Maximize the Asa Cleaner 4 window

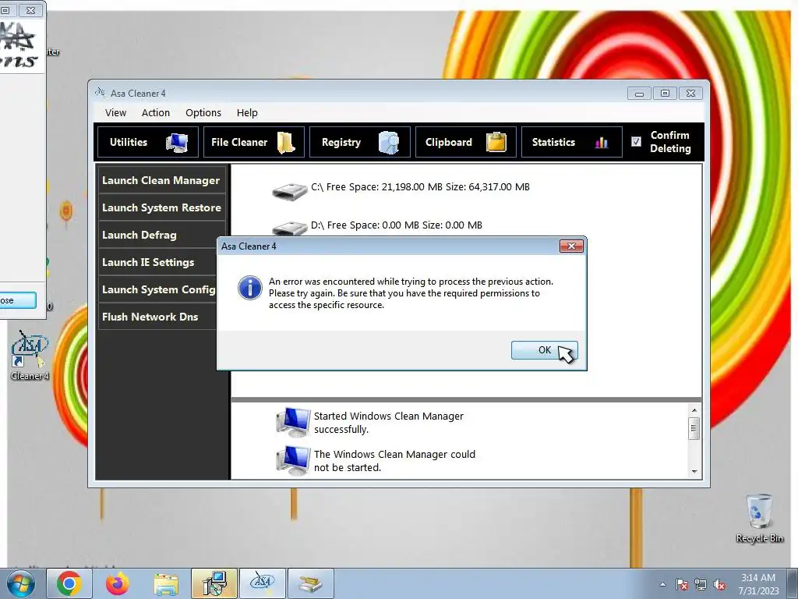(665, 94)
